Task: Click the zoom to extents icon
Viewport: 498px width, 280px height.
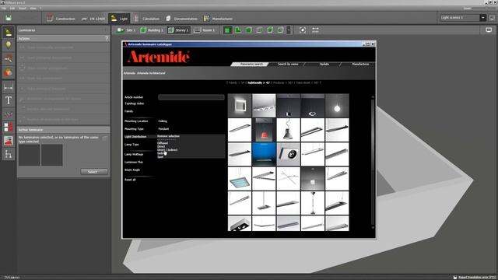Action: click(303, 30)
